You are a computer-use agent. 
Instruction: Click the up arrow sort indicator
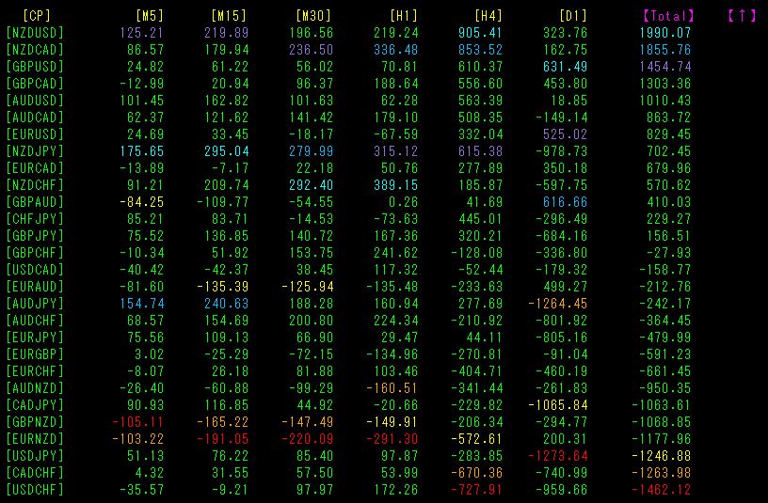742,16
